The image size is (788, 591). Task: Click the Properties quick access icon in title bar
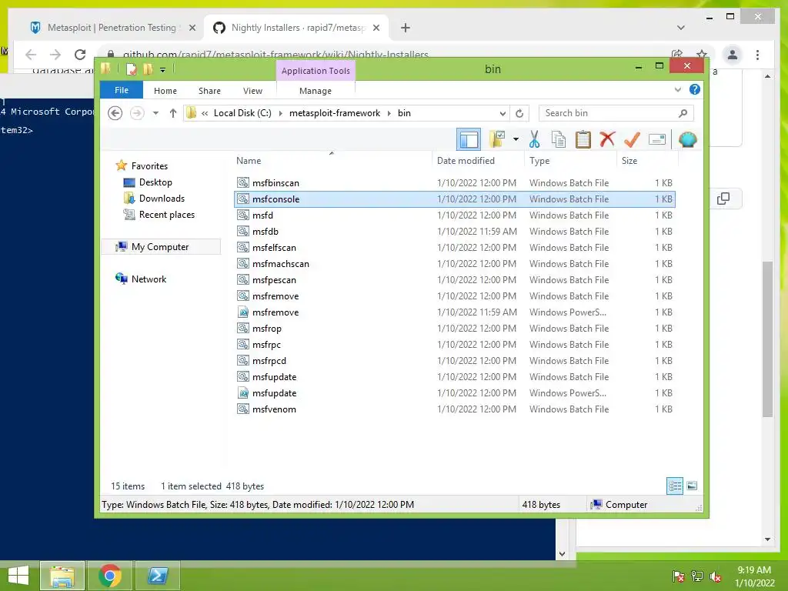131,69
